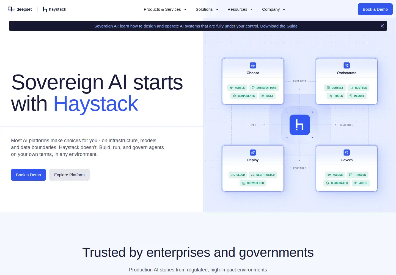Screen dimensions: 396x275
Task: Click the deepset logo
Action: [20, 9]
